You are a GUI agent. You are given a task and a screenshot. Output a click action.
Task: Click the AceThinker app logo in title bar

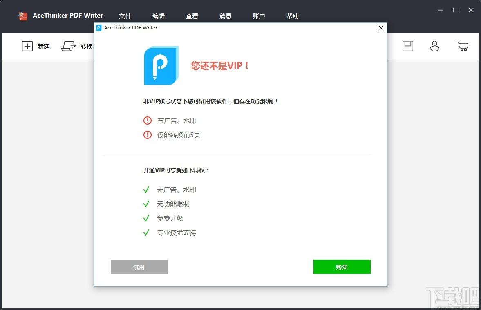[23, 16]
